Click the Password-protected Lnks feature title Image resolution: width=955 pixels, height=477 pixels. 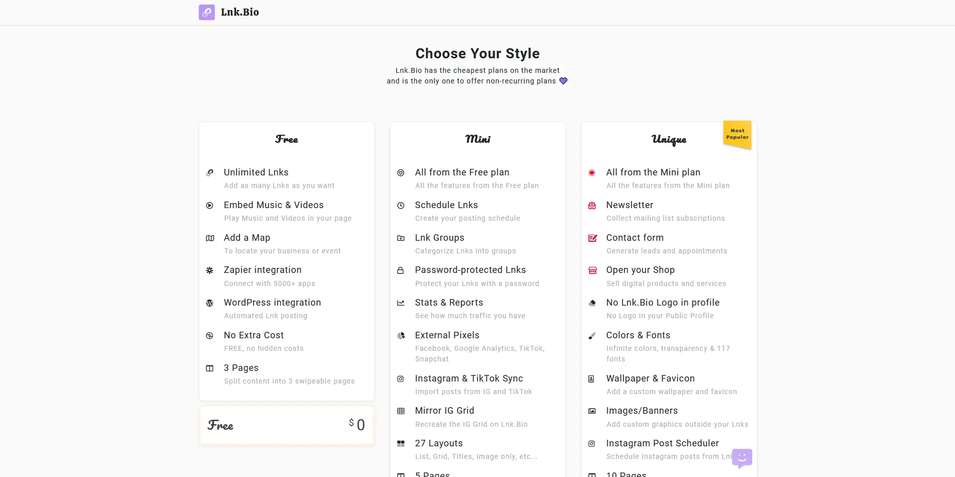[470, 270]
